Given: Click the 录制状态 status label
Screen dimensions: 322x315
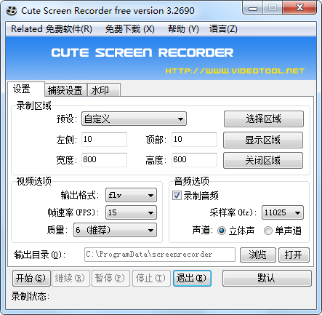Looking at the screenshot, I should coord(31,296).
